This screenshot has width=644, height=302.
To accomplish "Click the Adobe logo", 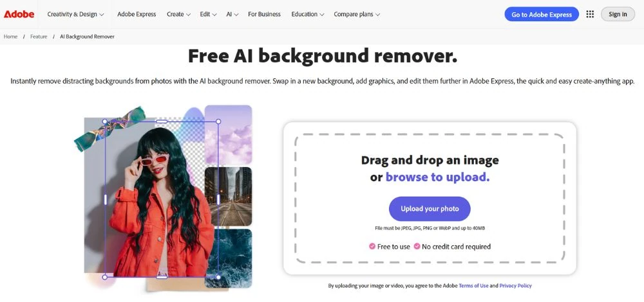I will [19, 14].
